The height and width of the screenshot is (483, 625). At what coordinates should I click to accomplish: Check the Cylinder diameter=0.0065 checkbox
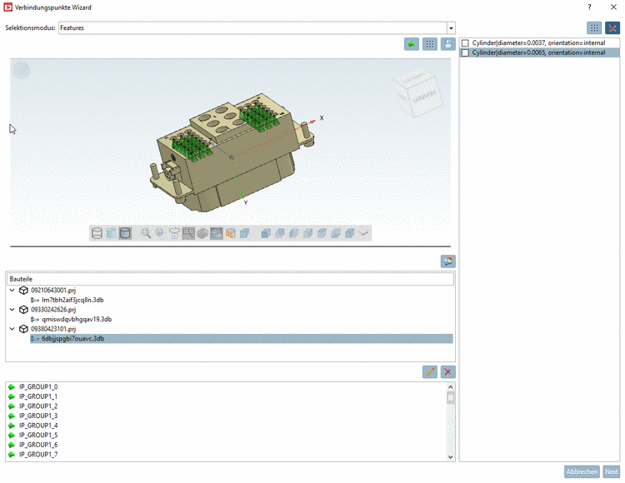[x=466, y=52]
